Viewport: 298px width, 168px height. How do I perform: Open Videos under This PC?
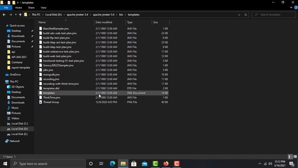click(x=15, y=118)
